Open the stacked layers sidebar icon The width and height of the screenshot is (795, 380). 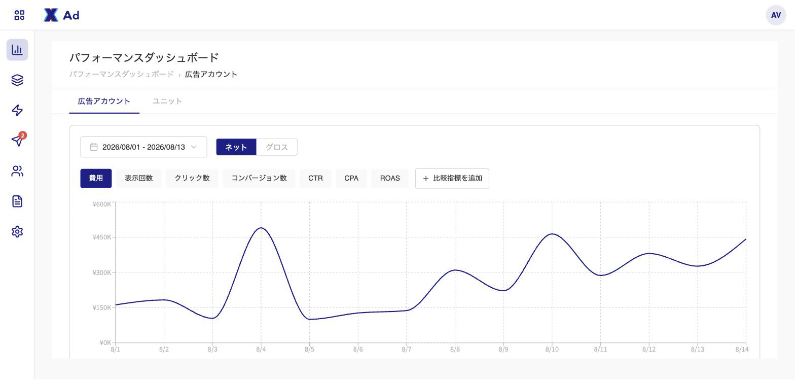point(17,80)
